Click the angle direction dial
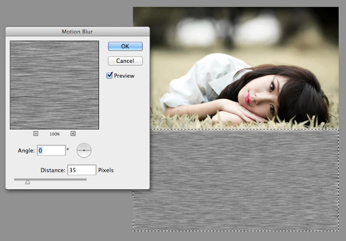 [x=84, y=150]
